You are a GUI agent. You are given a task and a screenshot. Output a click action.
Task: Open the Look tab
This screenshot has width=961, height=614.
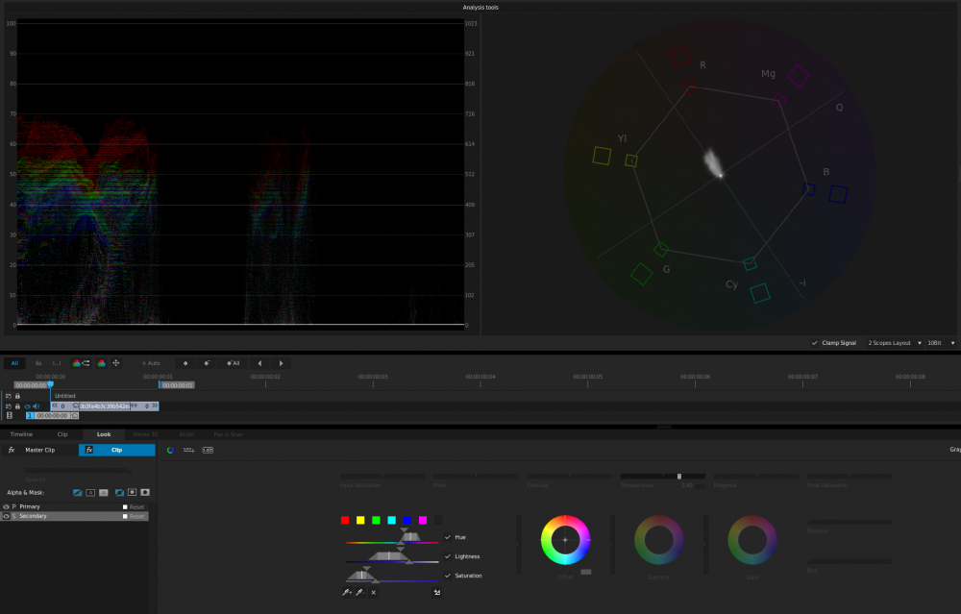pyautogui.click(x=104, y=434)
